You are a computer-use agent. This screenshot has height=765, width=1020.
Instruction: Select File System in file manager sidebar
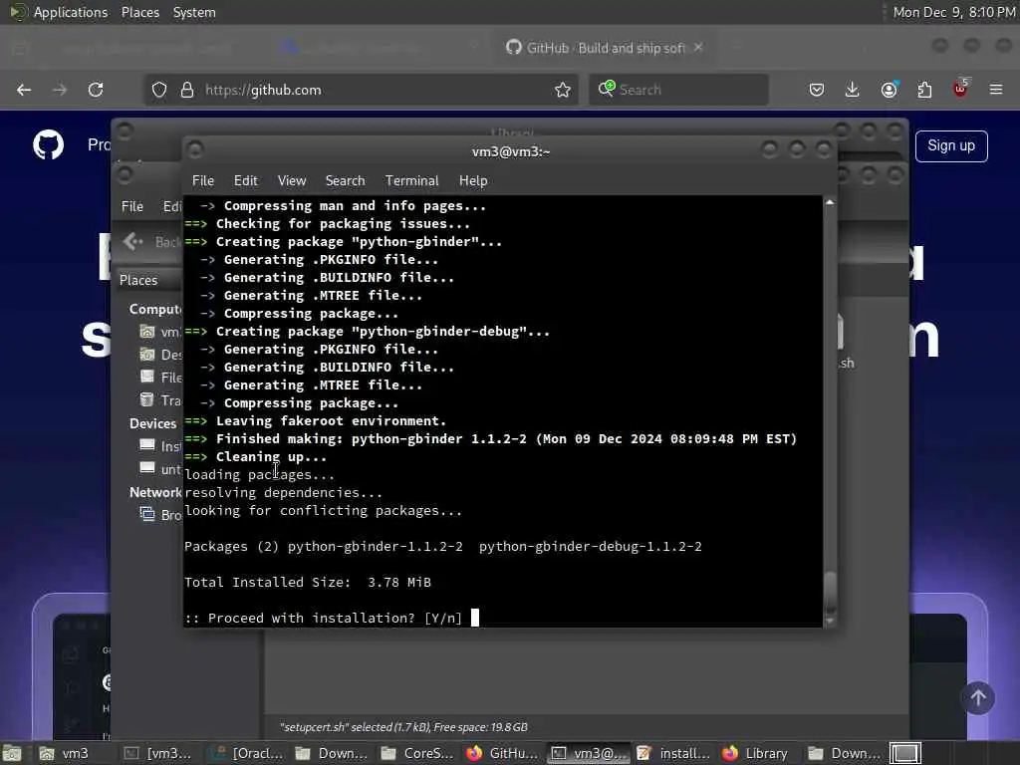[x=160, y=378]
